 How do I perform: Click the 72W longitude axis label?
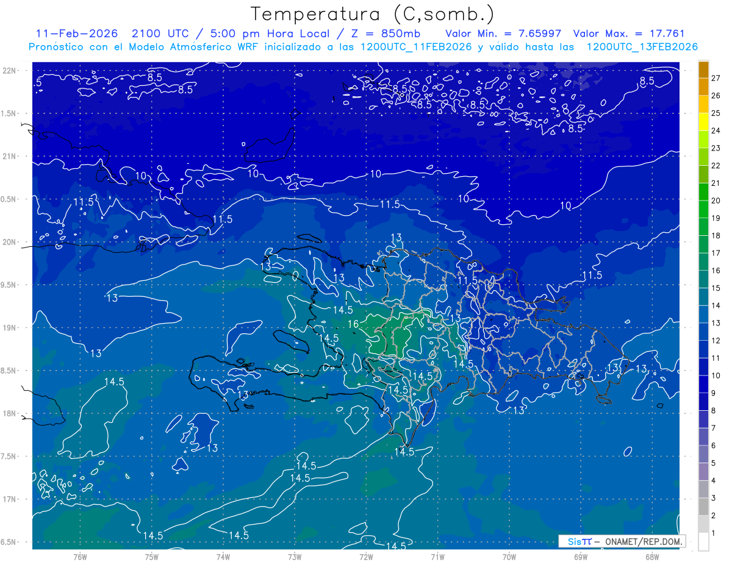366,557
